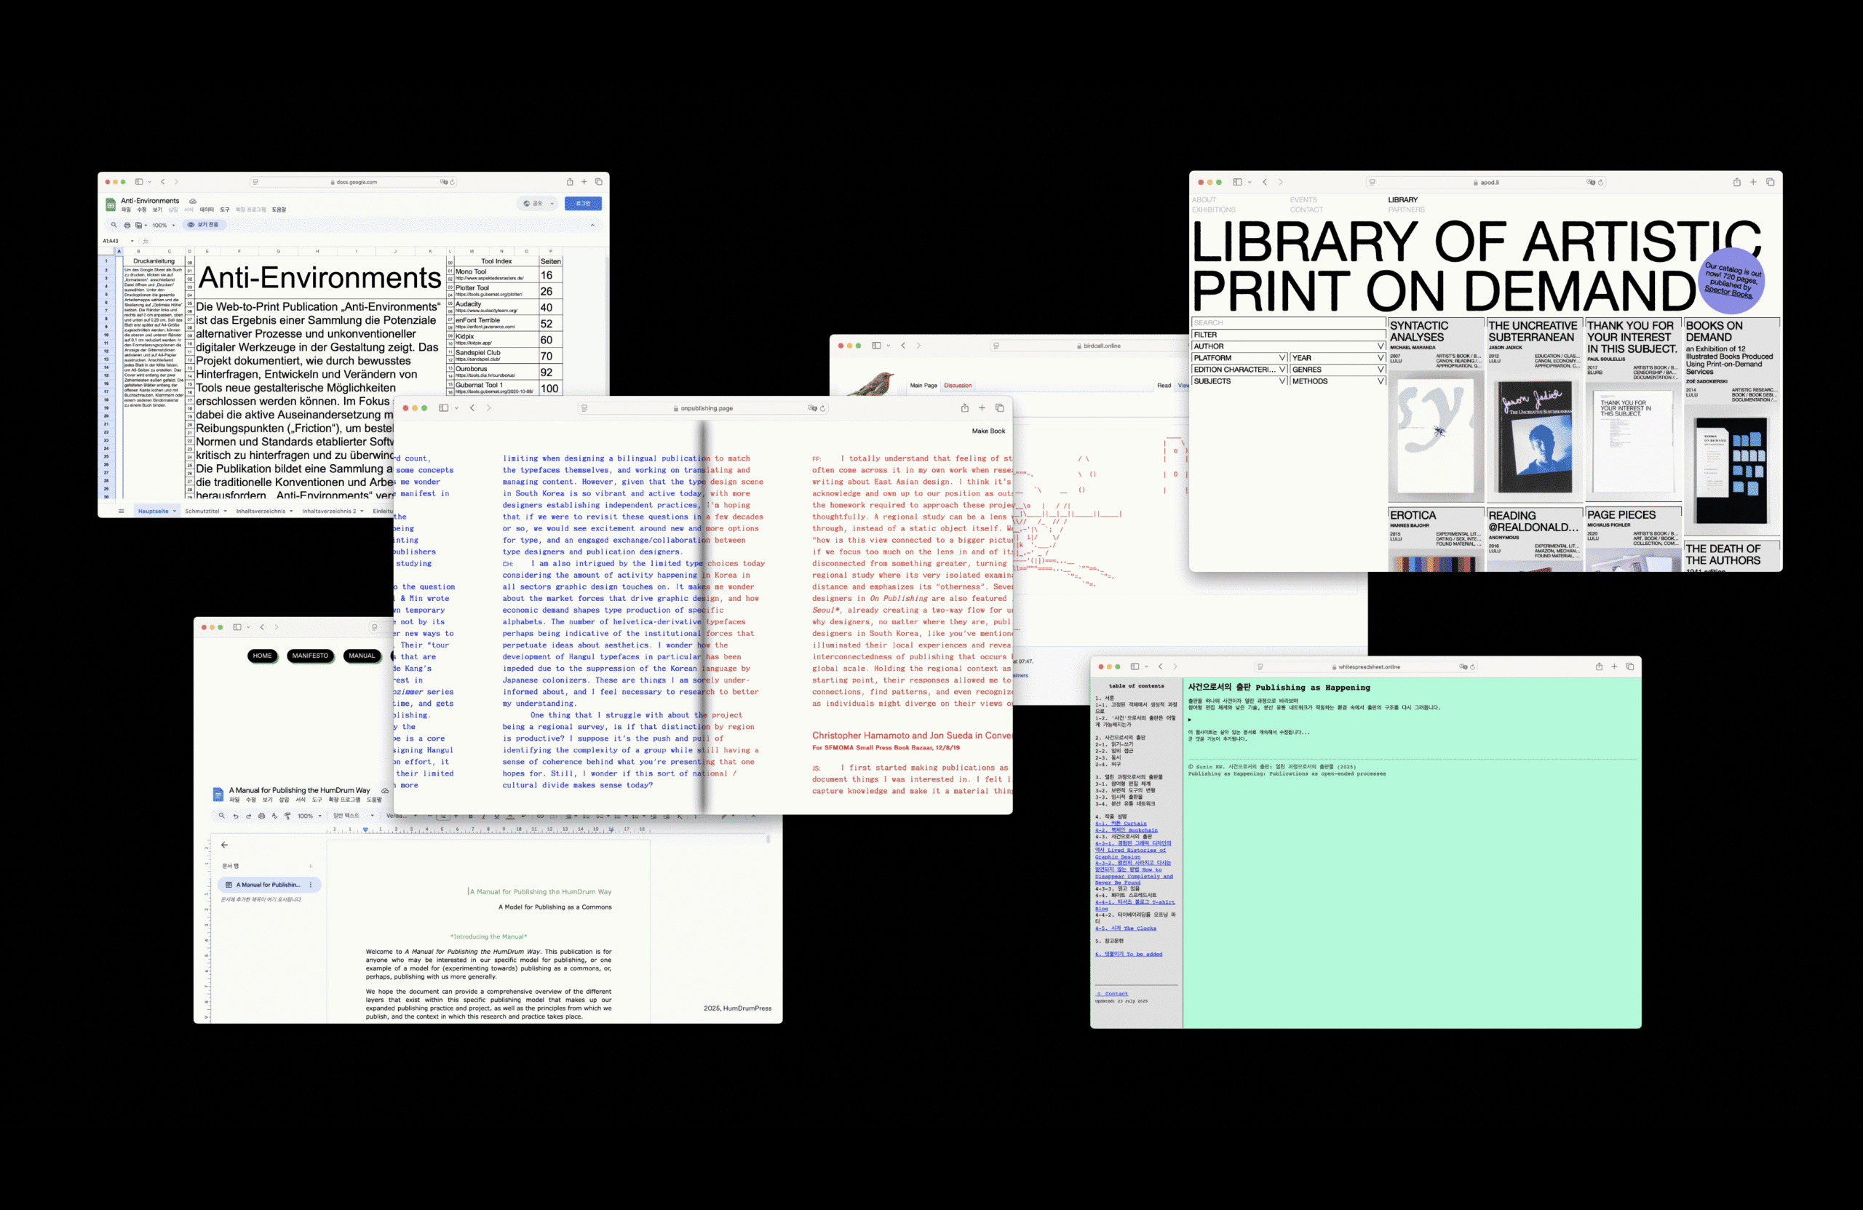The image size is (1863, 1210).
Task: Click the Docs logo in HumDrum manual
Action: pyautogui.click(x=218, y=795)
